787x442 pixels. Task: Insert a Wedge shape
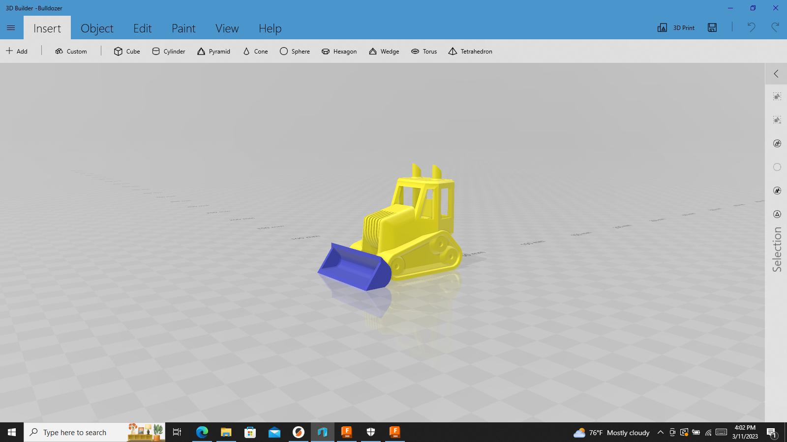click(x=384, y=51)
